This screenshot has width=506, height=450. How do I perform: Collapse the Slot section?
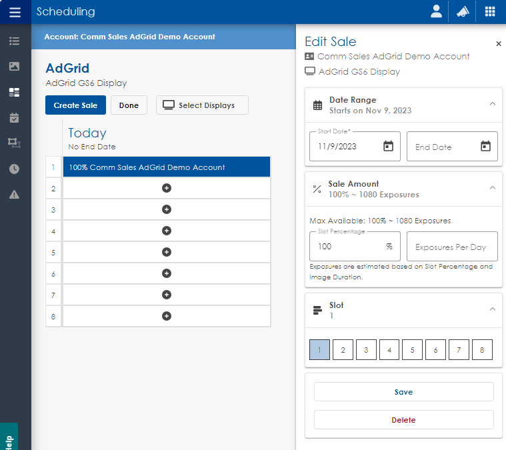[x=492, y=309]
